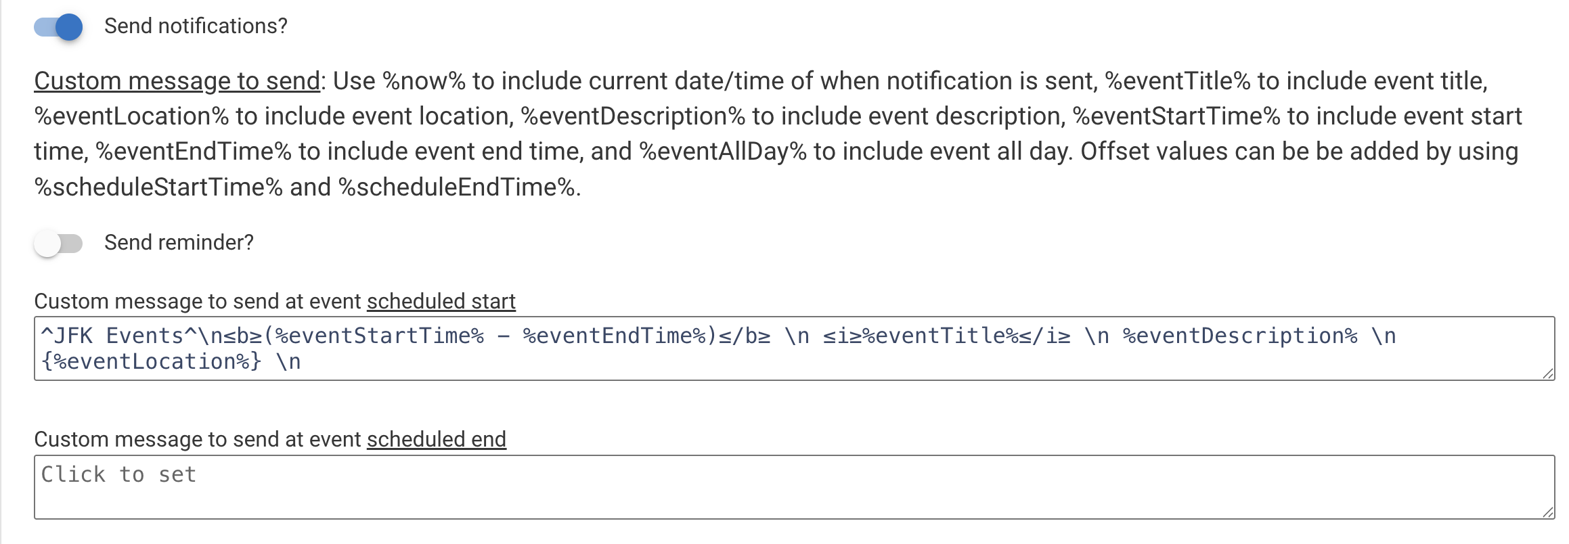Click the underlined "scheduled start" text
1569x544 pixels.
(441, 301)
